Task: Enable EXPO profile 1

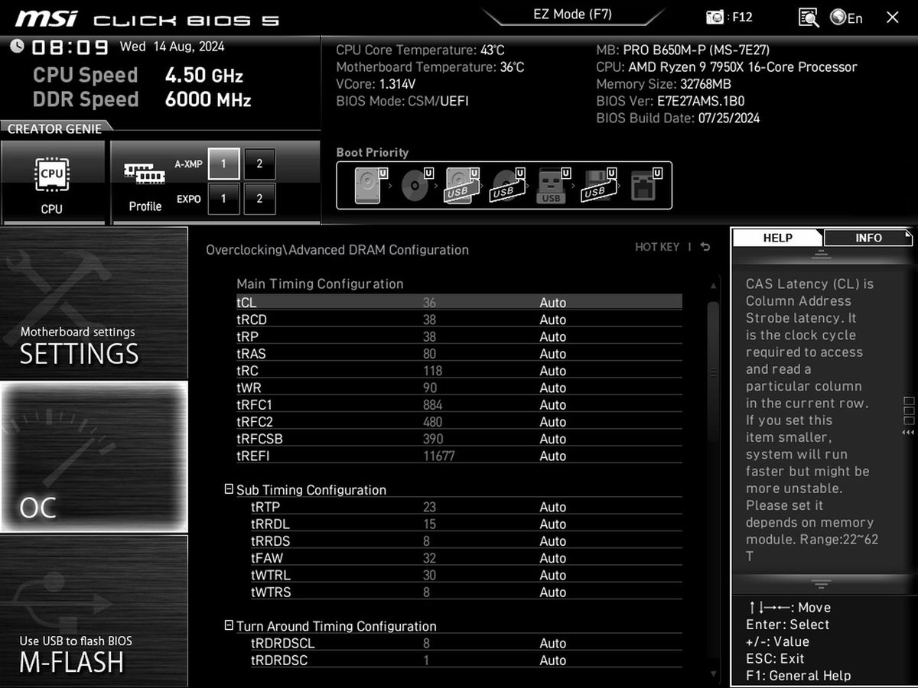Action: [223, 199]
